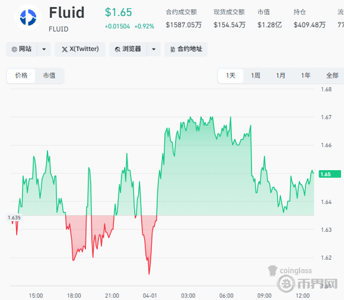
Task: Click the globe icon on 网站 button
Action: pyautogui.click(x=14, y=49)
